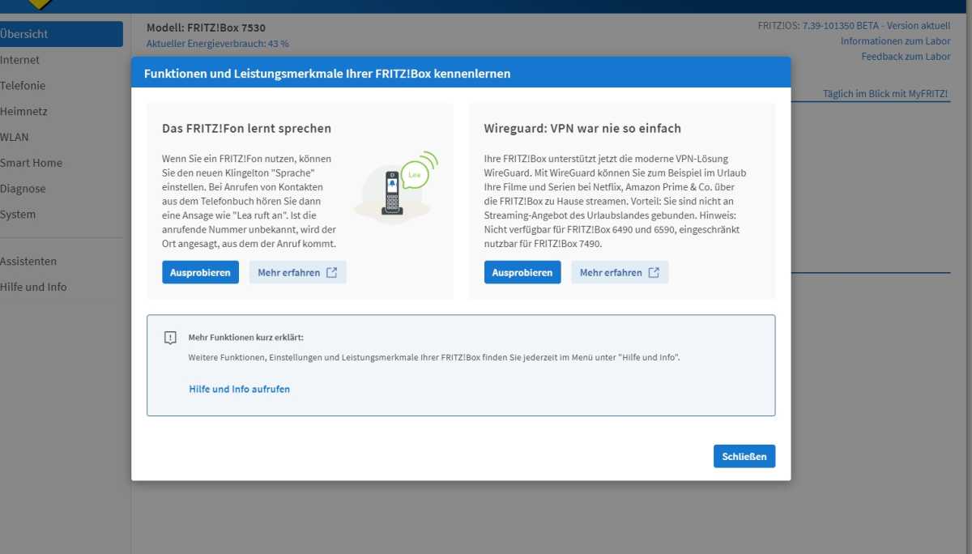Click heading Das FRITZ!Fon lernt sprechen
972x554 pixels.
(x=246, y=128)
